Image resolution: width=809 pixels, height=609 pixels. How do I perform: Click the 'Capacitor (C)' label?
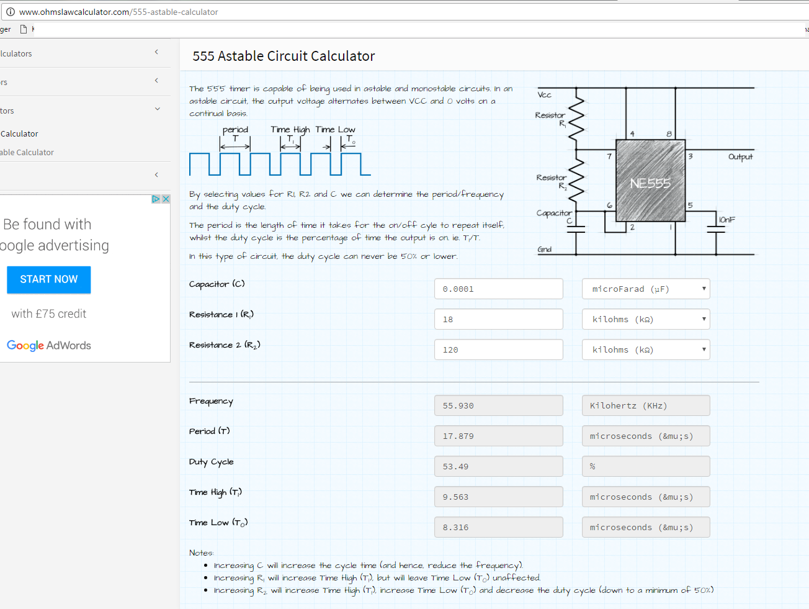point(217,284)
